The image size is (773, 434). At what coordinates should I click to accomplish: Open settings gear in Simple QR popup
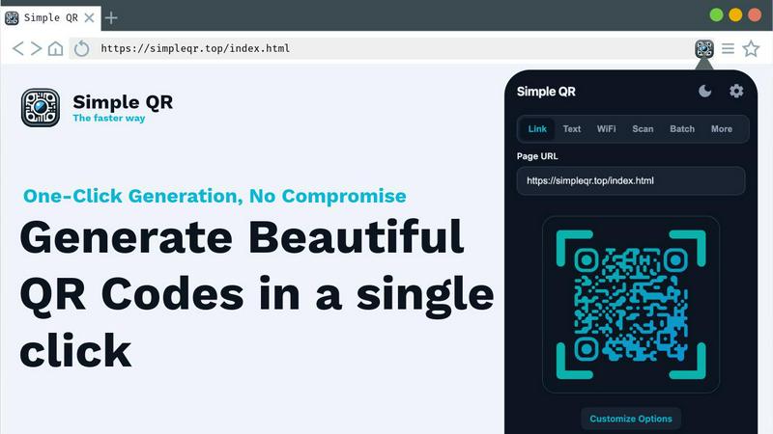tap(736, 91)
